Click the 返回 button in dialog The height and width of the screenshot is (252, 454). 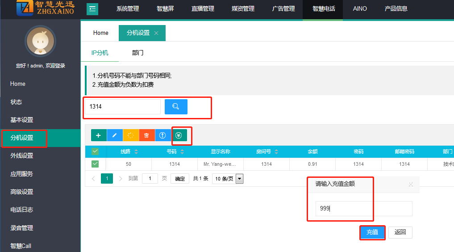(x=400, y=232)
